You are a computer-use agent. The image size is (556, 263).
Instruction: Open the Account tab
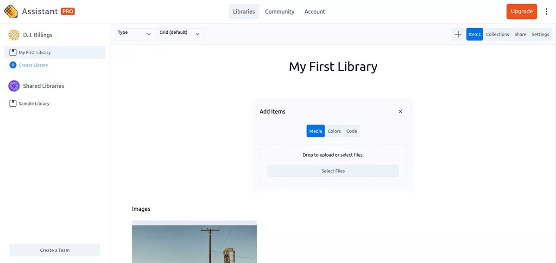315,12
